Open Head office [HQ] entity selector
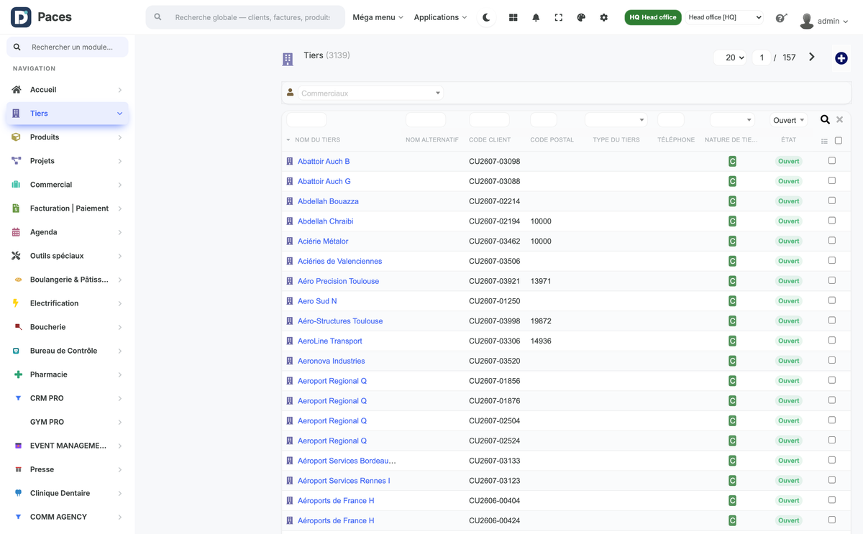This screenshot has height=534, width=863. 724,17
